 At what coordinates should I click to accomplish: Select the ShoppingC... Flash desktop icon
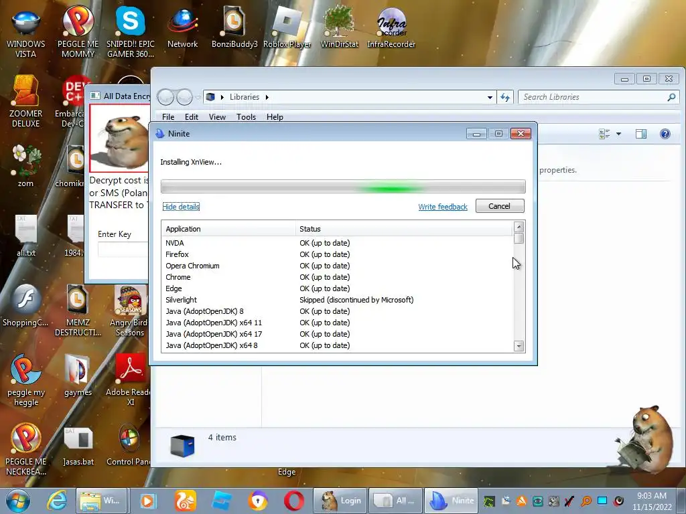(x=26, y=306)
